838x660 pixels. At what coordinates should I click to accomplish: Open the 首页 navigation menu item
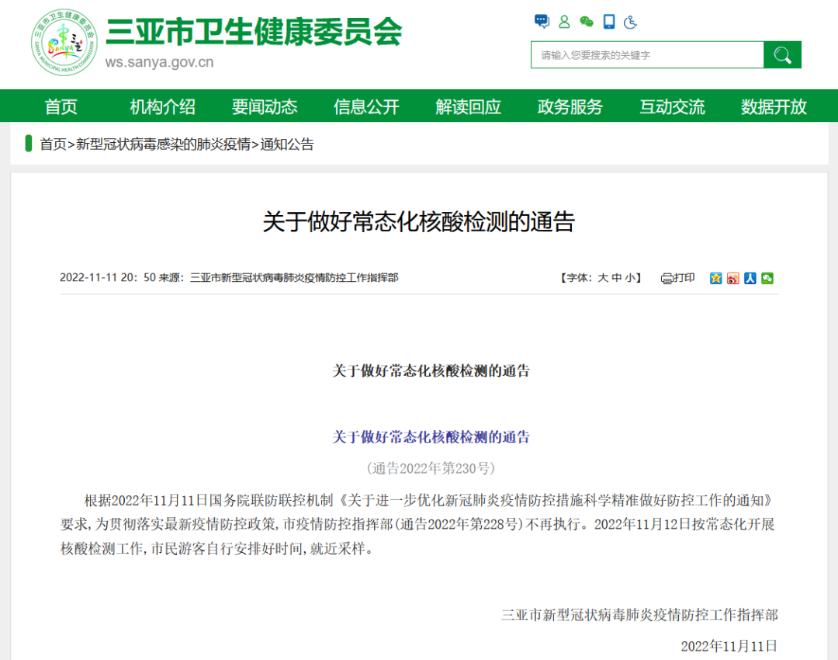click(61, 106)
